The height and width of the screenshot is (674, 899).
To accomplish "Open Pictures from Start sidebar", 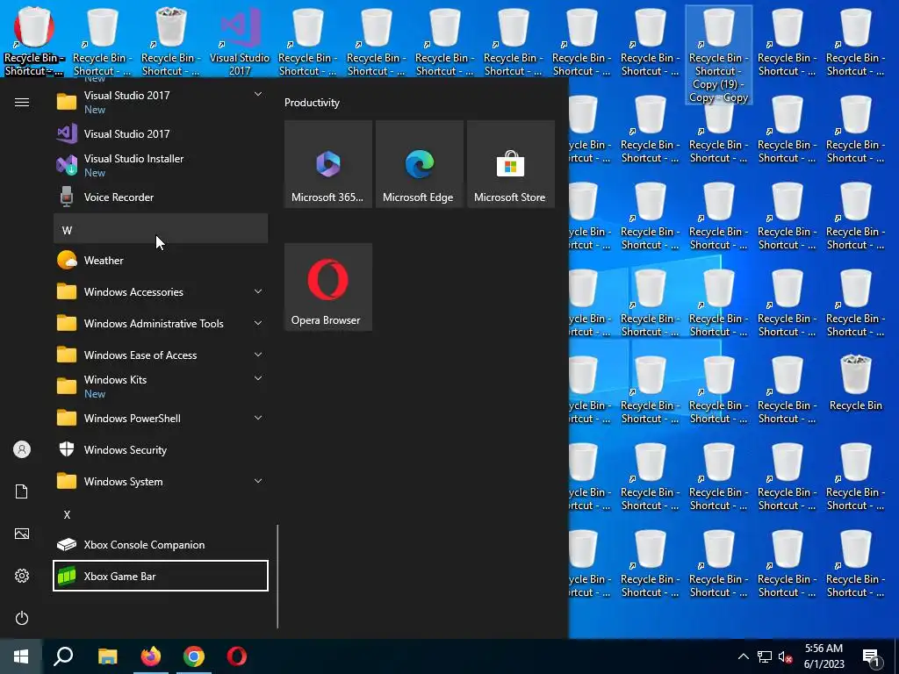I will click(22, 534).
